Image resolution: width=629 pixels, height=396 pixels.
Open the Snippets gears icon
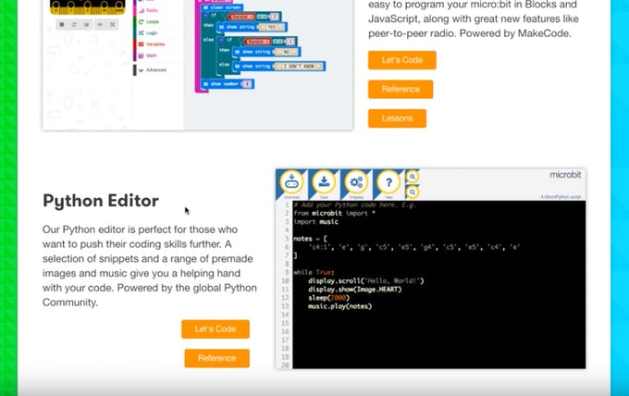coord(356,182)
